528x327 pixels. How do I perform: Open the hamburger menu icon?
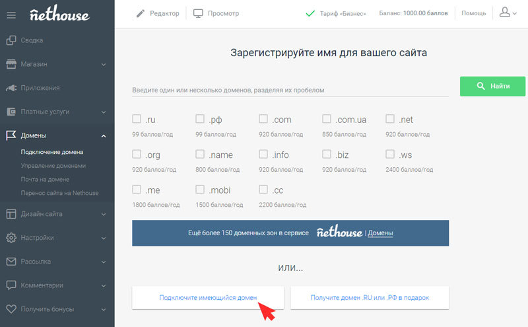click(11, 15)
